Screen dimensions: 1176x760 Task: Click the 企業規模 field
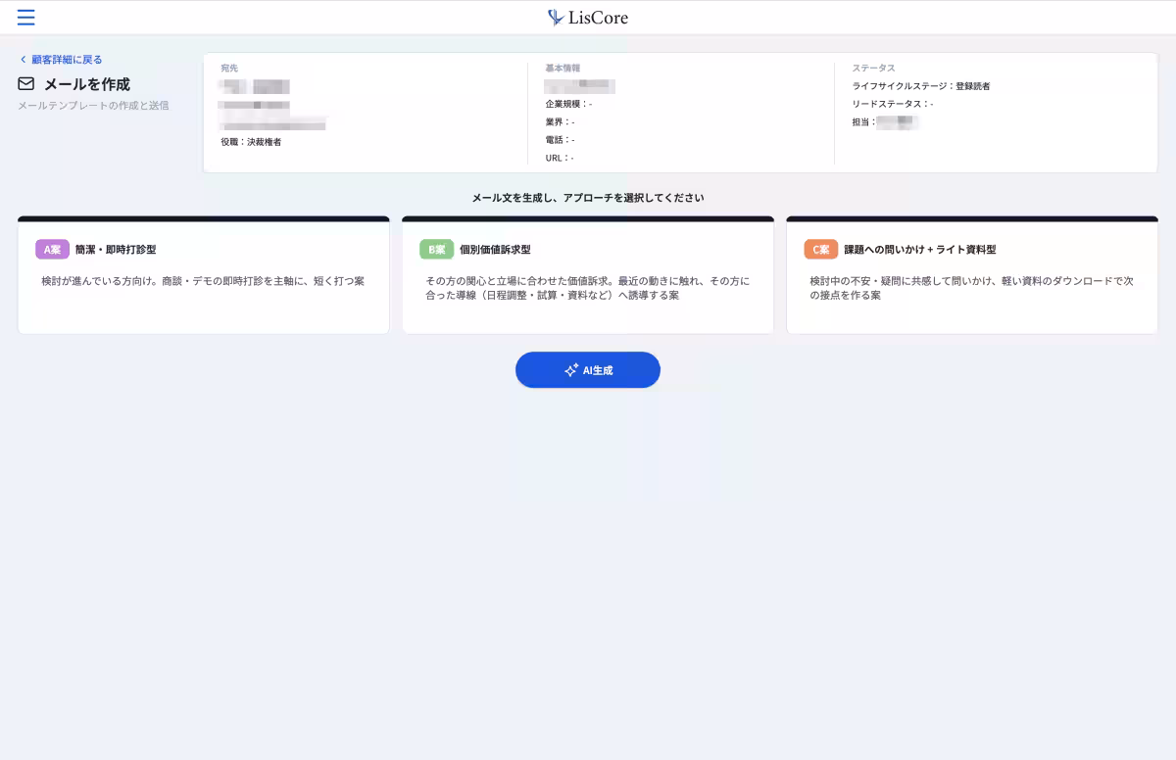click(x=568, y=104)
